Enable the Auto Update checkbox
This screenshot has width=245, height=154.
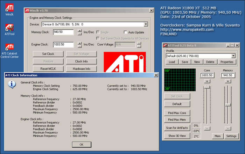[x=126, y=32]
